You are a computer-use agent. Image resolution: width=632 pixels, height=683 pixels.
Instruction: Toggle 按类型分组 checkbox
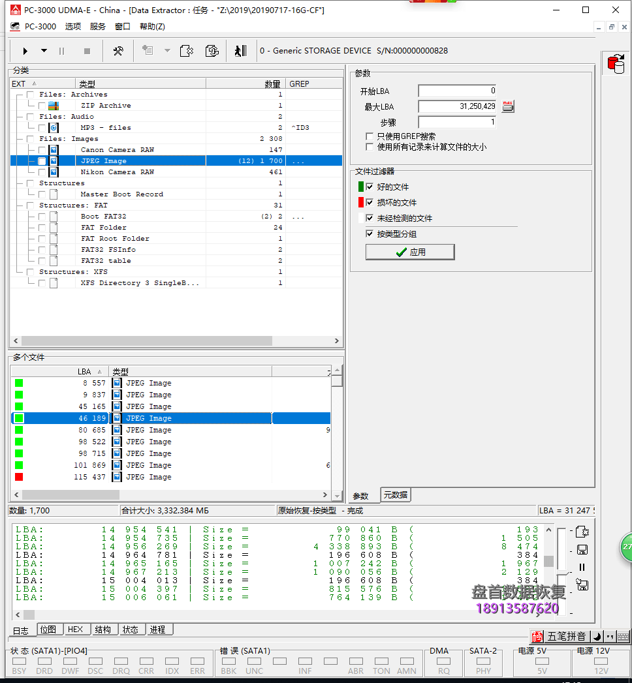[x=370, y=234]
